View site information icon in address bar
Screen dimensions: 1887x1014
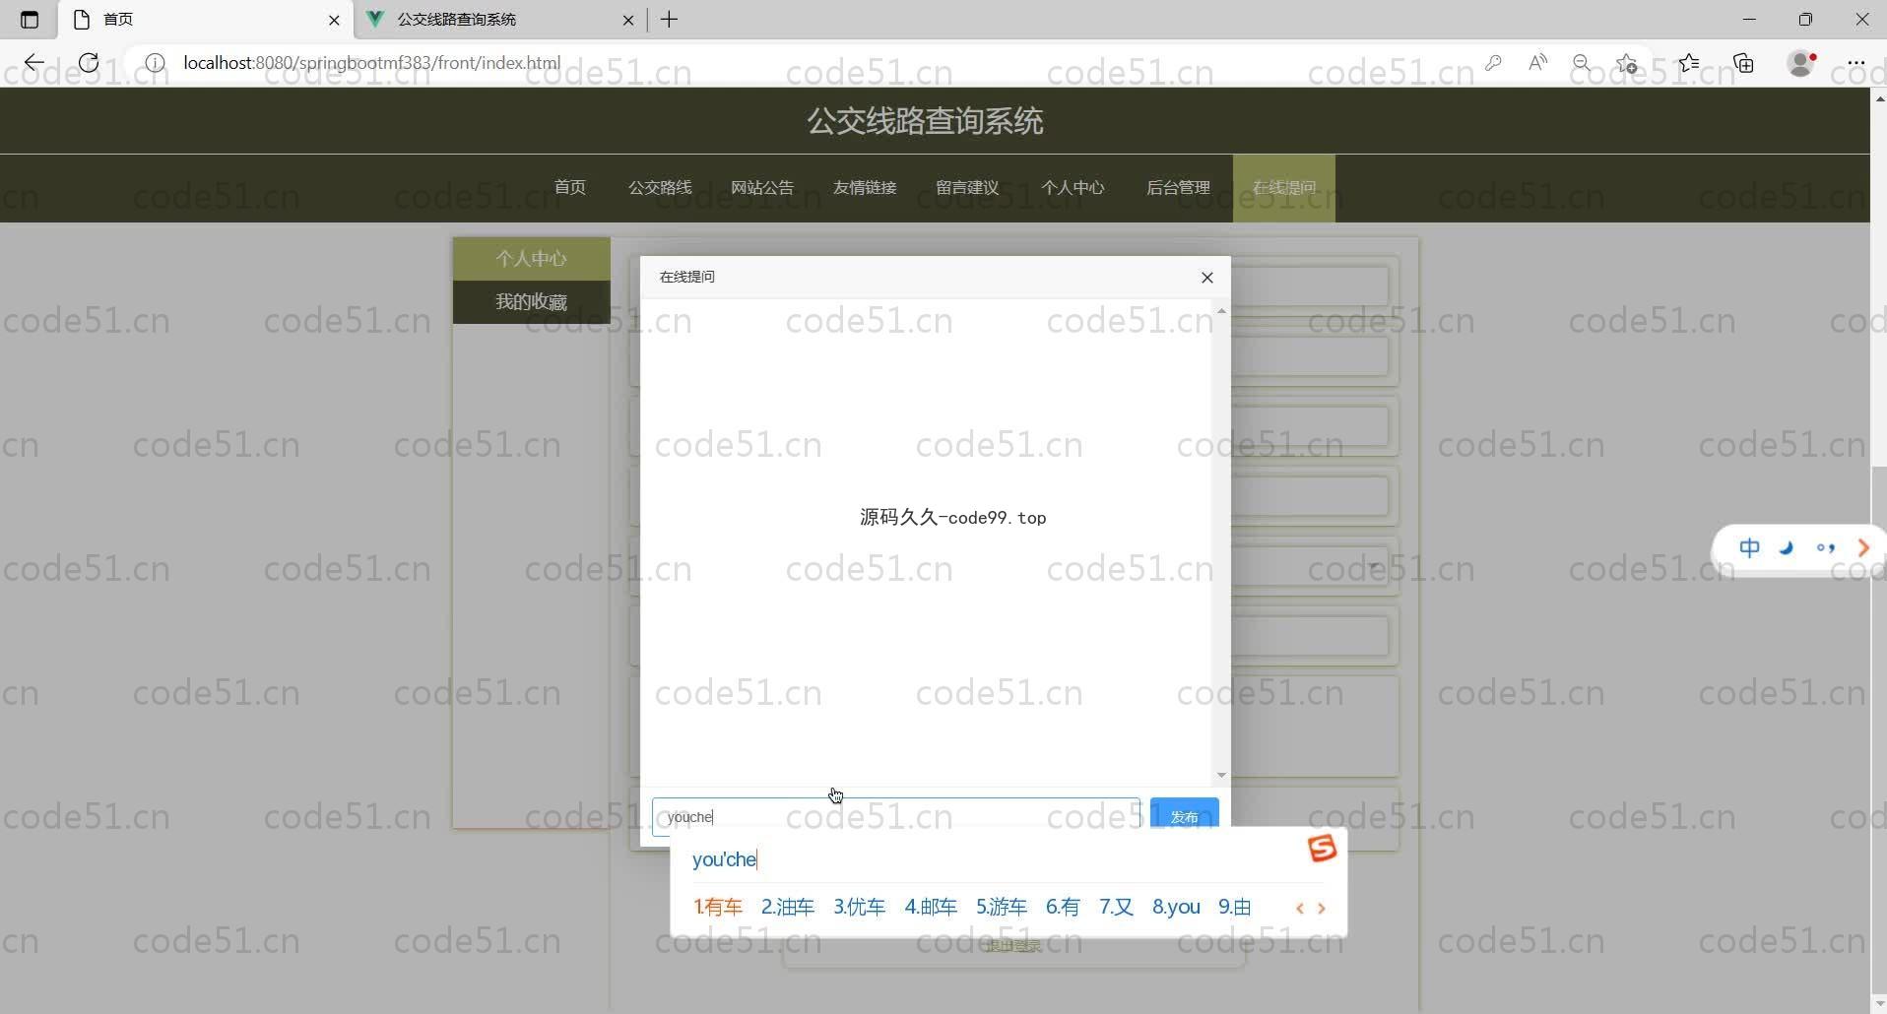point(155,63)
